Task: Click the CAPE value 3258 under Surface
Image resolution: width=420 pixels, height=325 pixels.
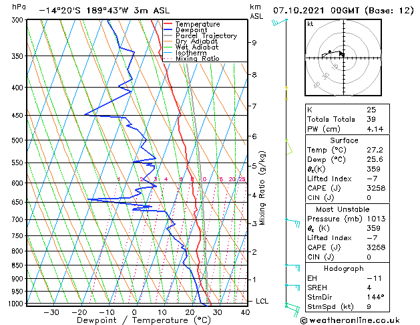Action: coord(376,188)
